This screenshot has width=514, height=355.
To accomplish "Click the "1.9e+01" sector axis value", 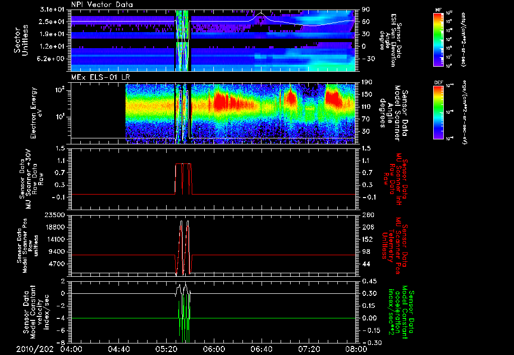I will point(52,34).
